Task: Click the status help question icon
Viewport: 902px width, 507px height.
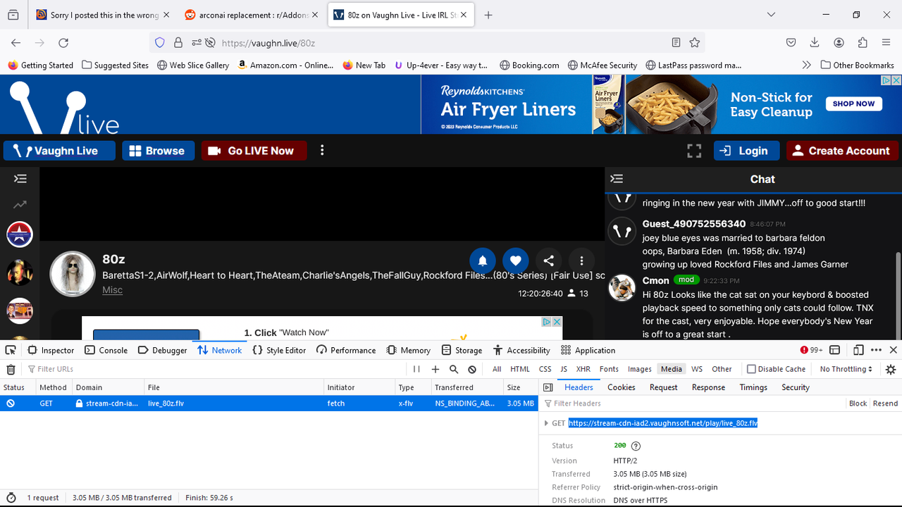Action: click(x=636, y=446)
